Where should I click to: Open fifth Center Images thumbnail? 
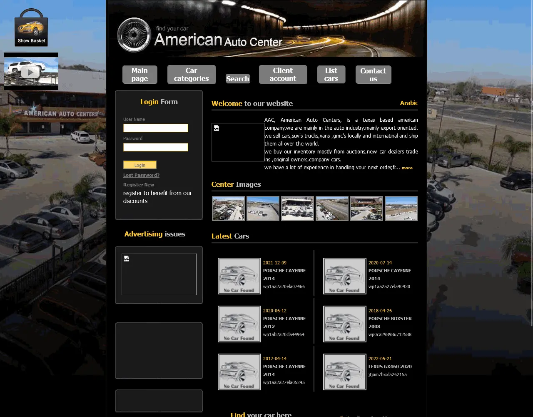366,208
